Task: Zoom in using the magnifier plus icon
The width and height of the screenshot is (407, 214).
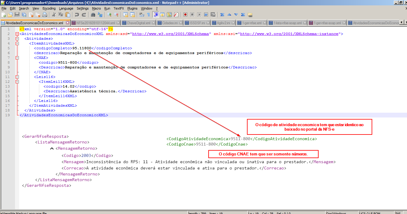Action: [x=109, y=15]
